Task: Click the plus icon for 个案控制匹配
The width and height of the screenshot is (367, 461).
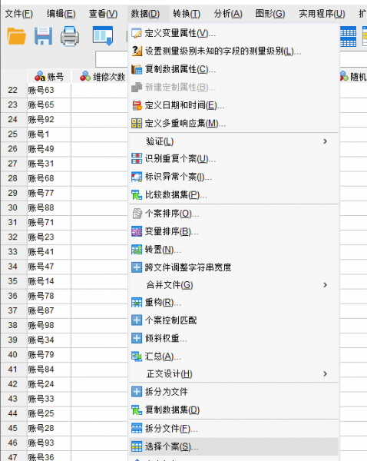Action: pyautogui.click(x=137, y=320)
